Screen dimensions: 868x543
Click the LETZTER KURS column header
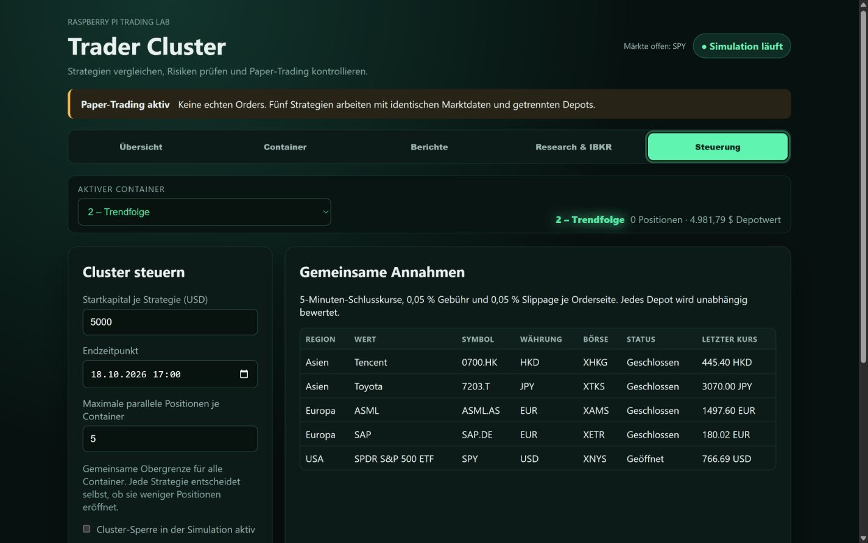(729, 339)
